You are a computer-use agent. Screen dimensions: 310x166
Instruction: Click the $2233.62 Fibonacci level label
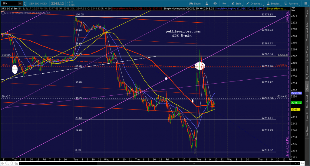coord(267,150)
